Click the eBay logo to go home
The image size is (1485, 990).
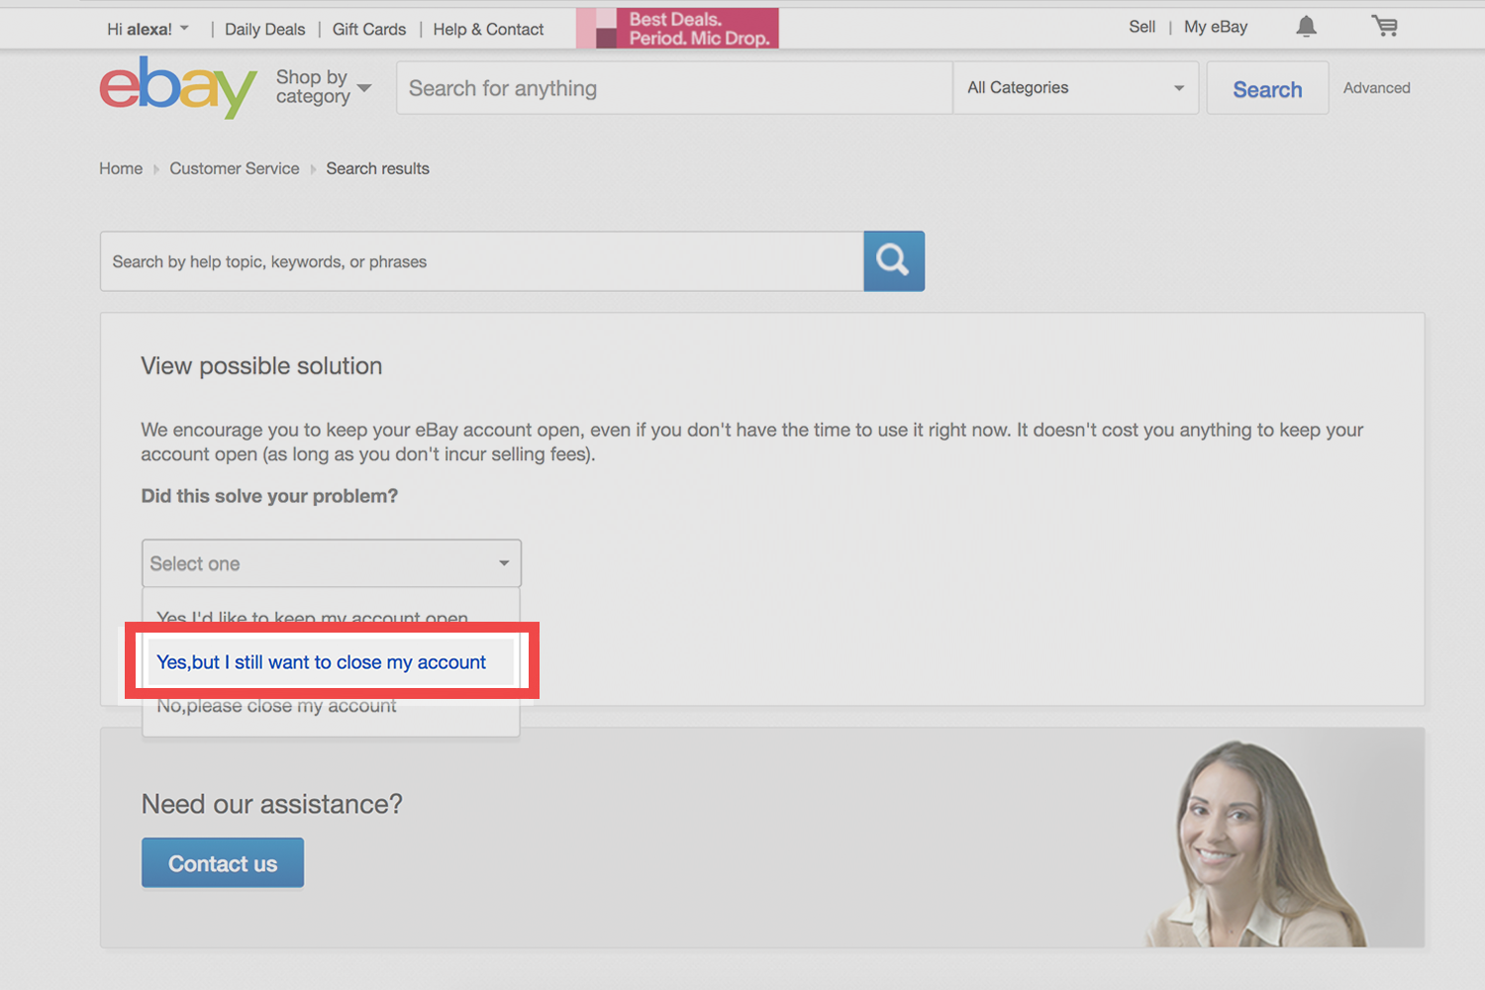pos(178,87)
